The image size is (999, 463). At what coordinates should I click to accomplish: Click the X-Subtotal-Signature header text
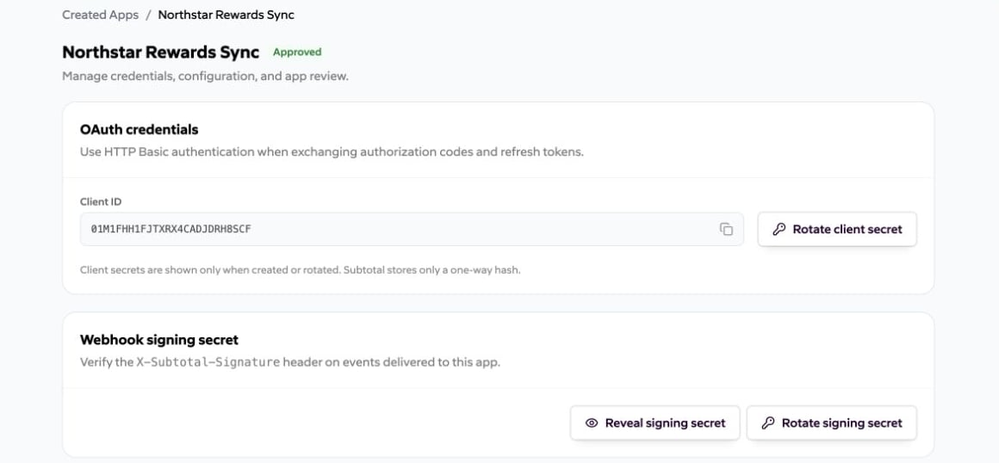pos(208,362)
